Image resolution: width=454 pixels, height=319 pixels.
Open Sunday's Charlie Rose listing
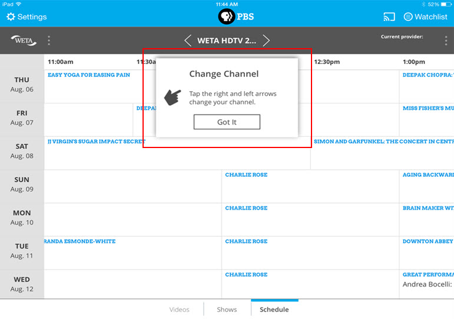click(x=246, y=175)
